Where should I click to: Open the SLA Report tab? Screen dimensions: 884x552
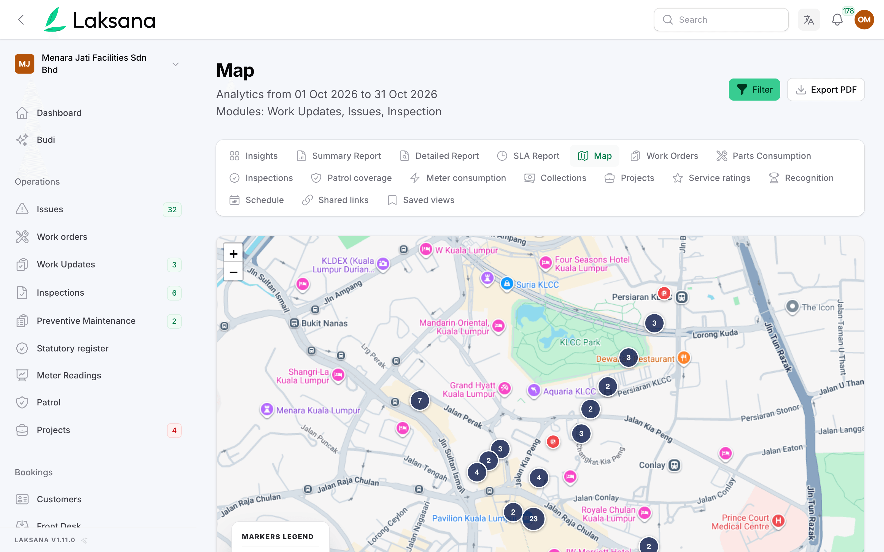pyautogui.click(x=528, y=156)
